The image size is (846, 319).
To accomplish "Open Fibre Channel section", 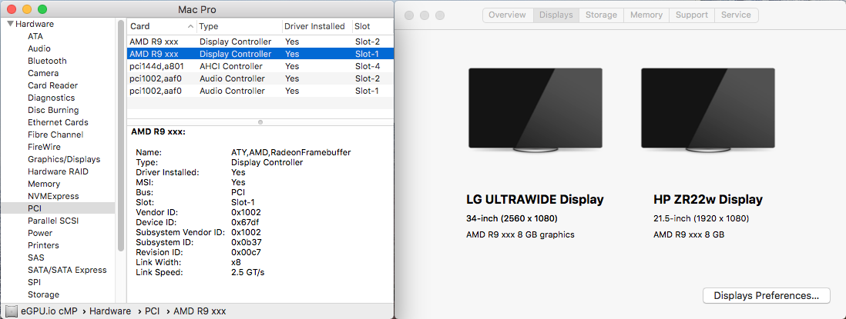I will [x=55, y=135].
